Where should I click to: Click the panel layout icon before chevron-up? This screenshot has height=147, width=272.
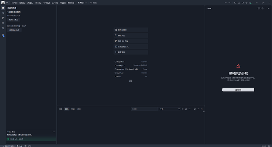195,109
